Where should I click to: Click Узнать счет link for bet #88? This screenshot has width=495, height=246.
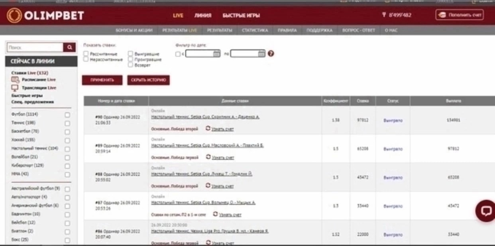pyautogui.click(x=223, y=186)
